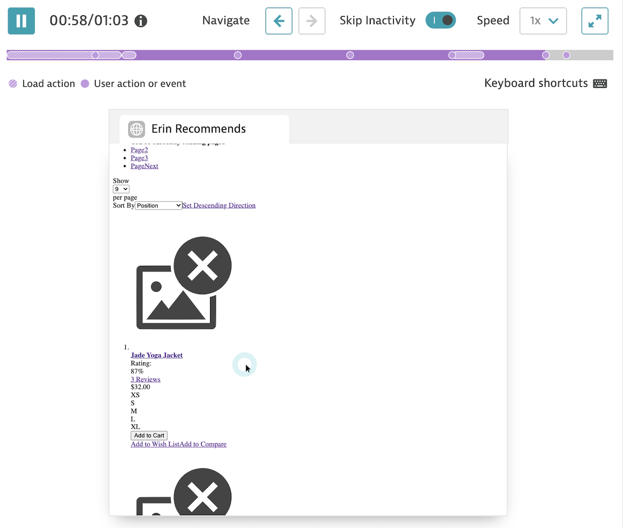Select size XL
The height and width of the screenshot is (528, 623).
136,427
